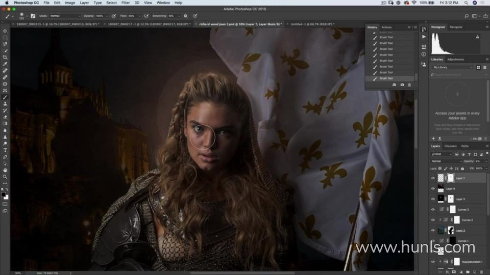490x275 pixels.
Task: Enable airbrush-style build-up effects
Action: click(x=146, y=16)
